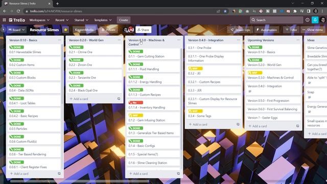Open card 0.3.1 - One Probe
Screen dimensions: 327x184
click(x=213, y=48)
